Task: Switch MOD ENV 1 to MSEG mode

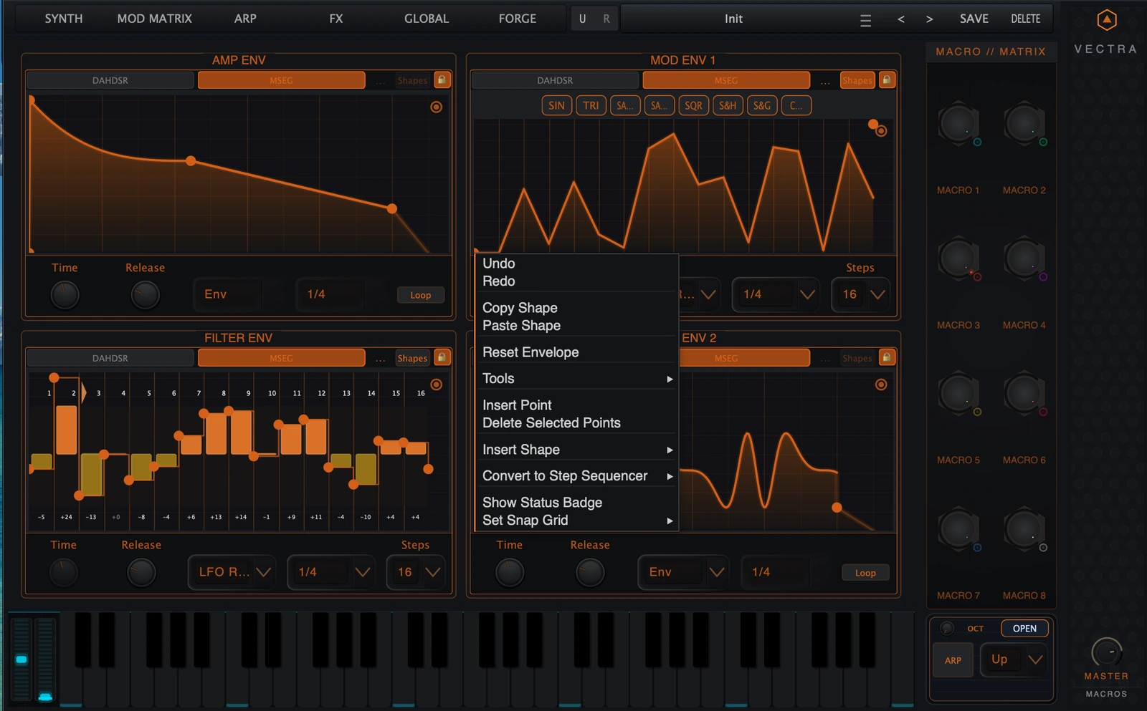Action: pyautogui.click(x=726, y=80)
